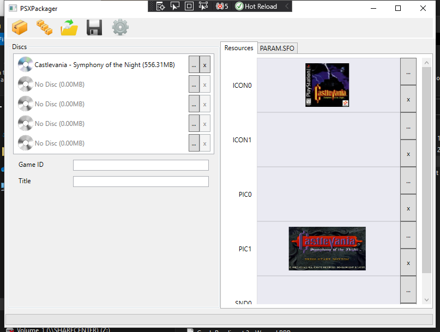Clear ICON1 resource with x button
This screenshot has width=440, height=332.
point(408,154)
